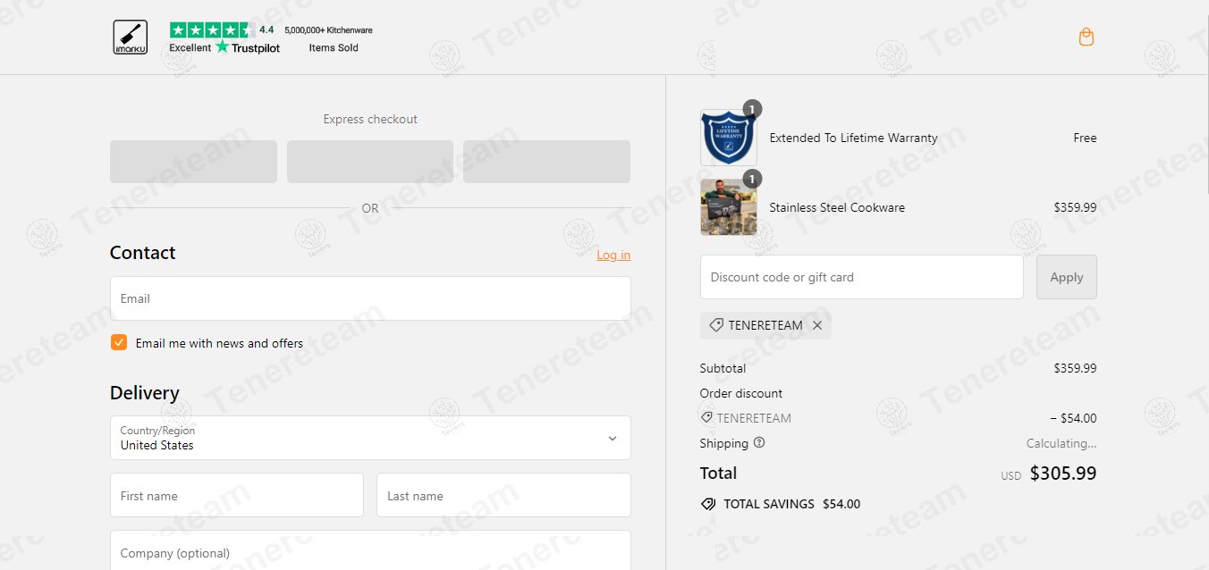The height and width of the screenshot is (570, 1209).
Task: Open the shopping bag cart icon
Action: tap(1086, 38)
